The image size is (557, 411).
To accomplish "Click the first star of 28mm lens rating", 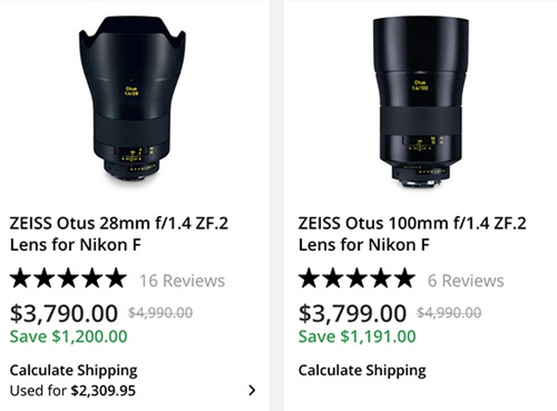I will (x=21, y=279).
